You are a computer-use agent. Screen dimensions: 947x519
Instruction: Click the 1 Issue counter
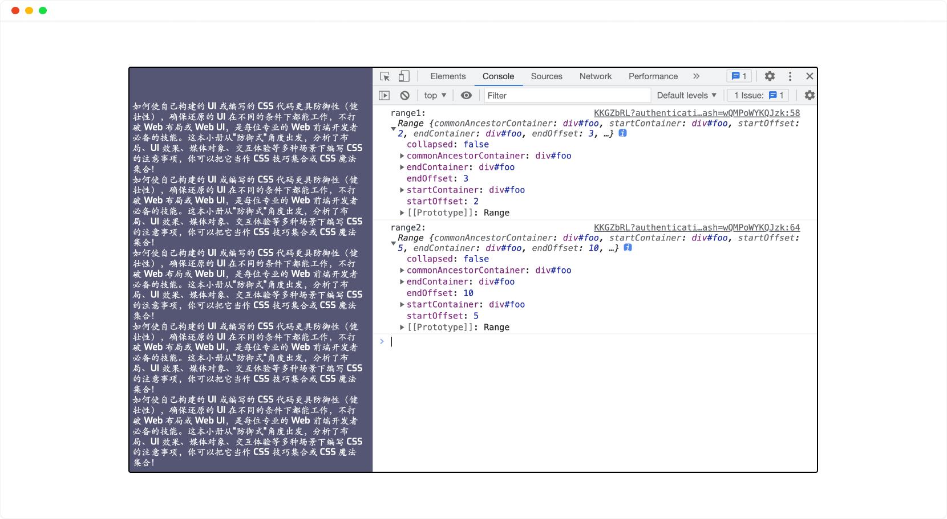coord(759,96)
